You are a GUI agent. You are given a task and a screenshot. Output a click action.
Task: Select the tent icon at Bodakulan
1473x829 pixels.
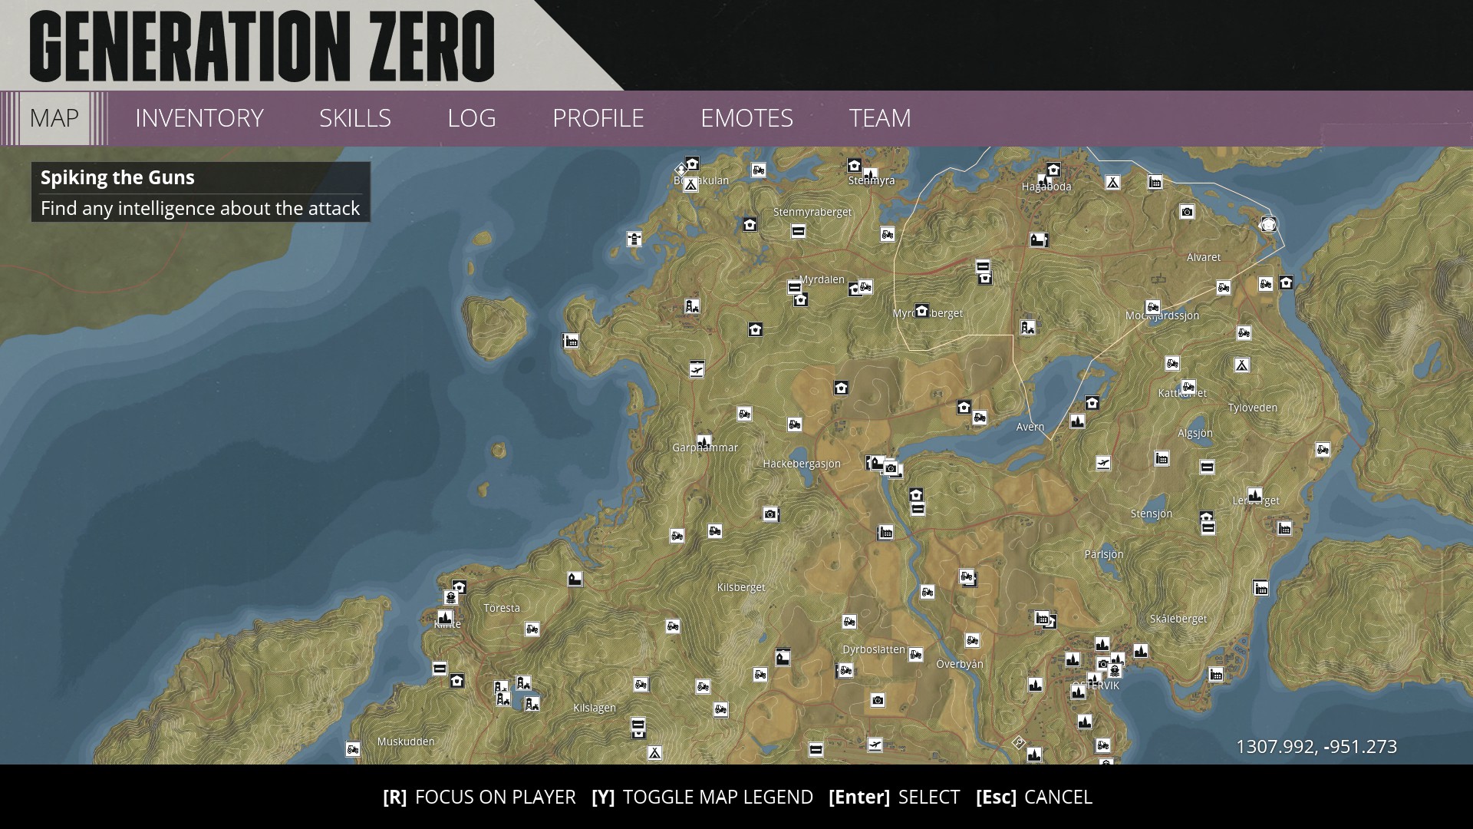pyautogui.click(x=690, y=184)
